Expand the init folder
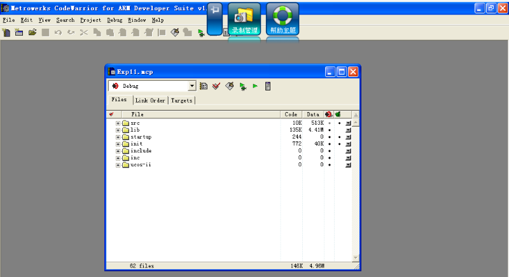Viewport: 509px width, 277px height. pyautogui.click(x=118, y=144)
